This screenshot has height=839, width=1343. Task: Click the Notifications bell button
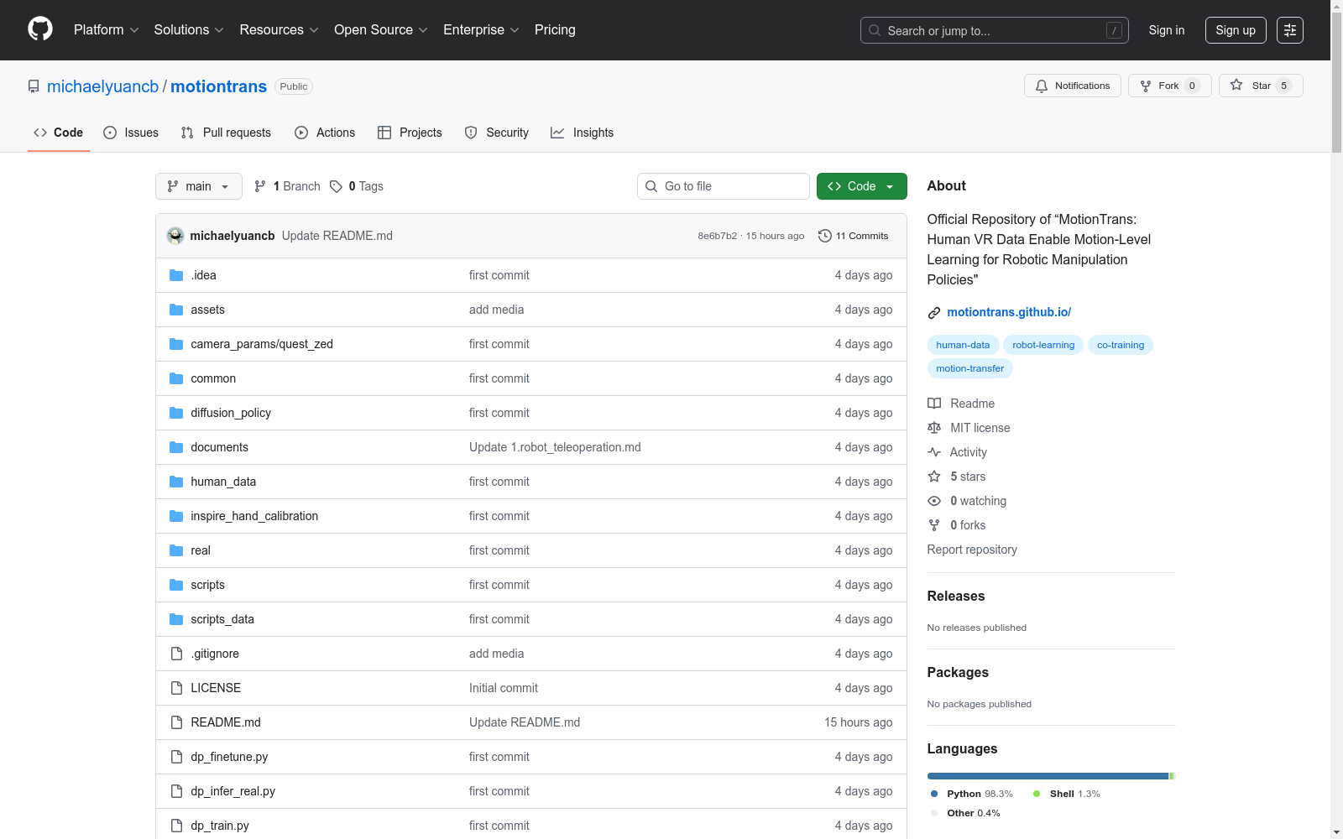point(1072,86)
